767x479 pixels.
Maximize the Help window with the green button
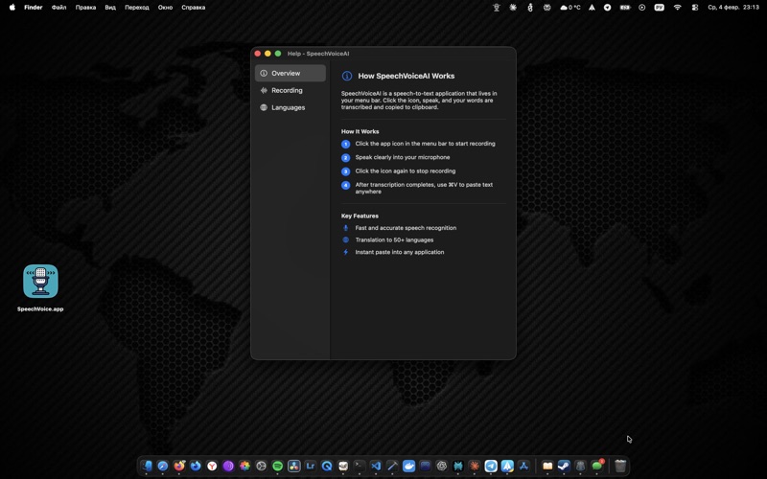[x=278, y=54]
